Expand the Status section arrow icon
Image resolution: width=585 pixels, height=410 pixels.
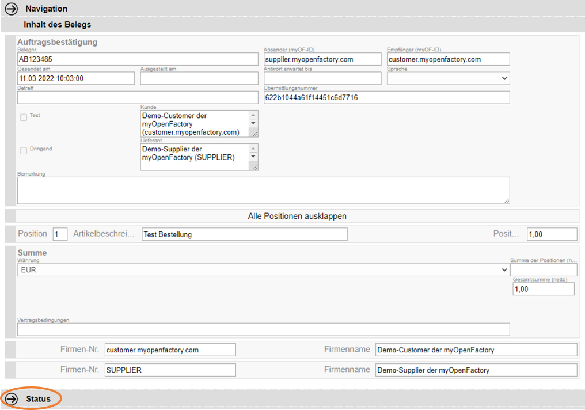(11, 399)
